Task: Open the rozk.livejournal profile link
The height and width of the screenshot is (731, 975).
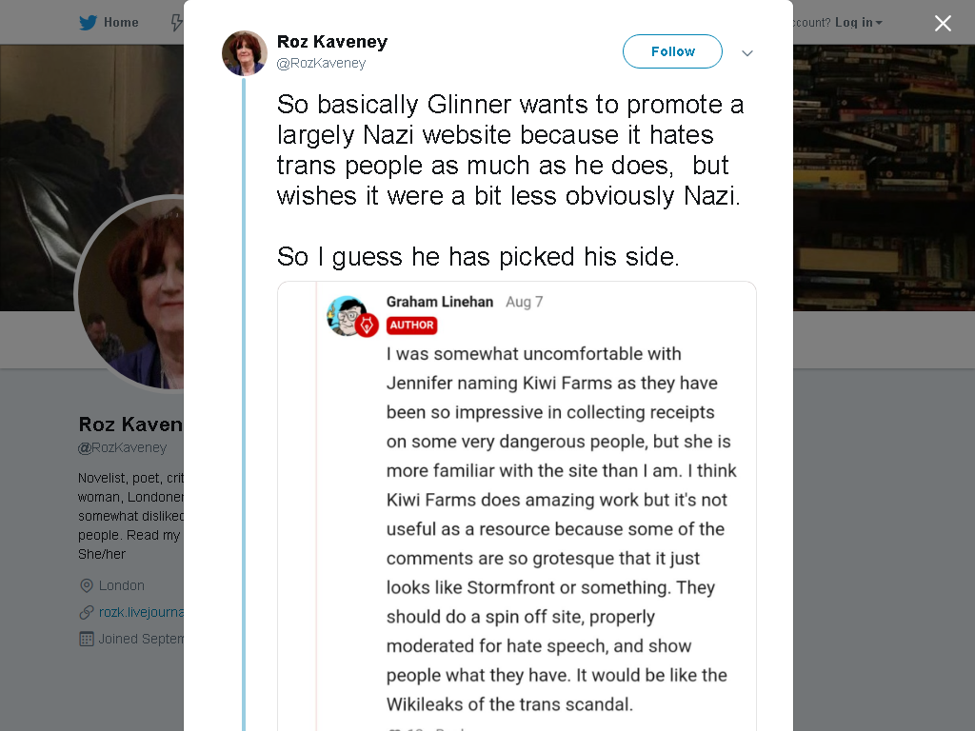Action: 141,612
